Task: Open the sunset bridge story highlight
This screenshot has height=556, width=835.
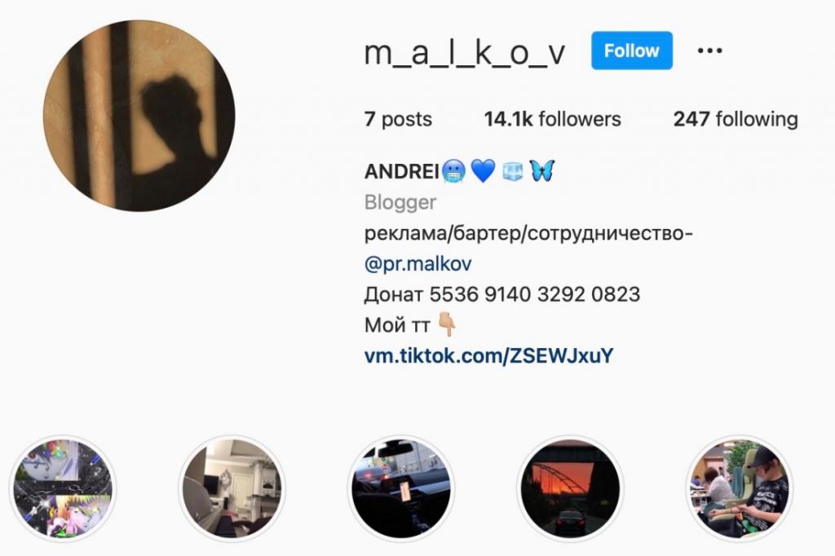Action: pyautogui.click(x=570, y=488)
